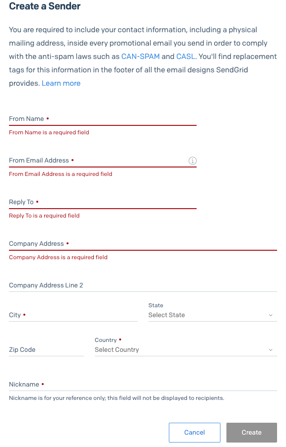Follow the Learn more link
The width and height of the screenshot is (286, 447).
pos(61,83)
